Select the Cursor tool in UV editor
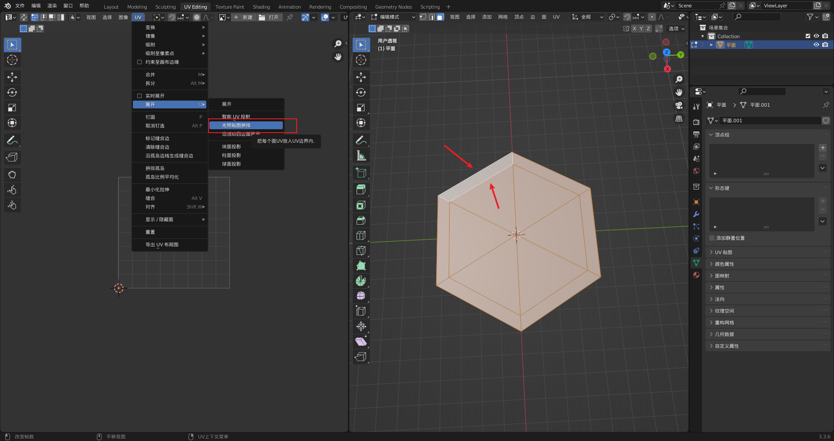Image resolution: width=834 pixels, height=441 pixels. click(x=12, y=60)
